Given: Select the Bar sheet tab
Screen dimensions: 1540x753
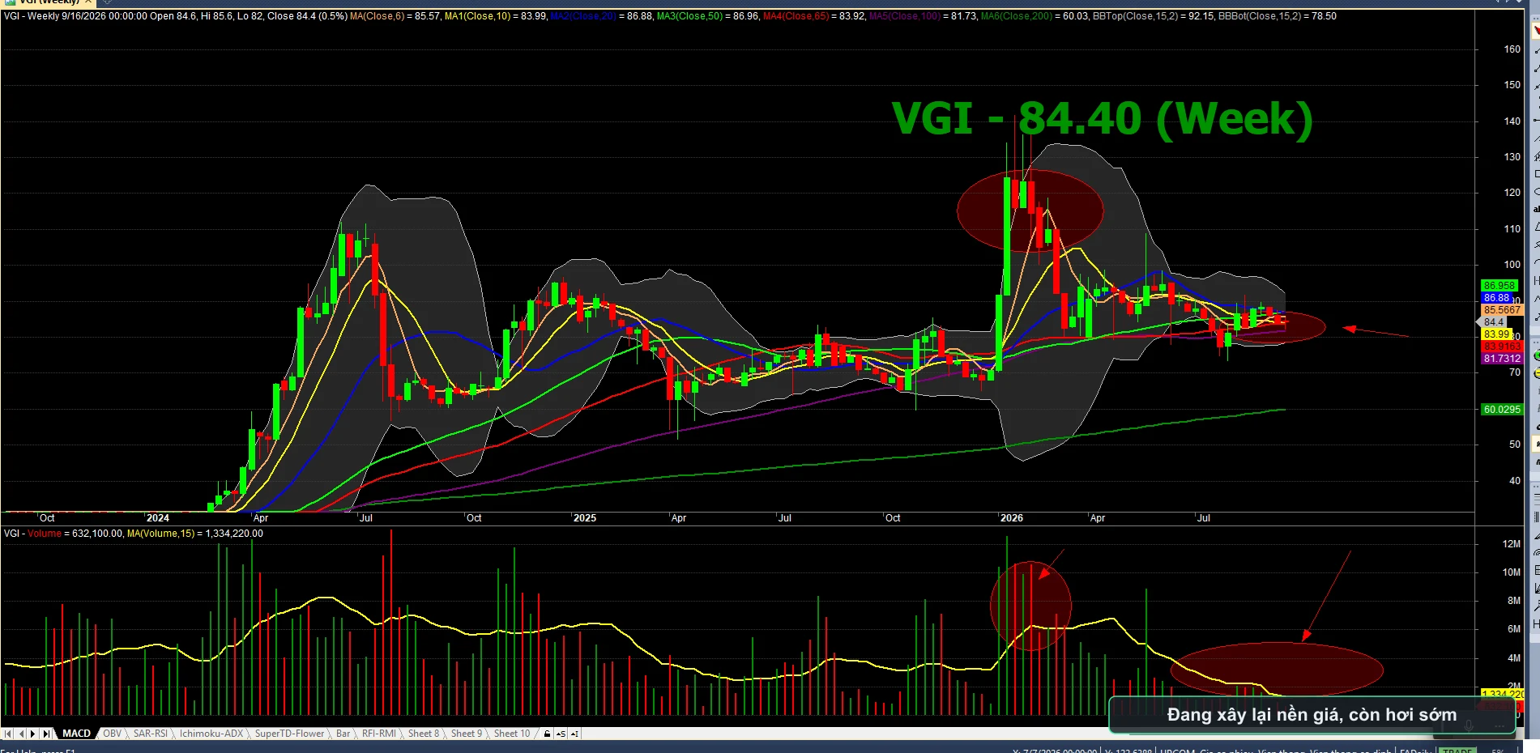Looking at the screenshot, I should tap(343, 734).
